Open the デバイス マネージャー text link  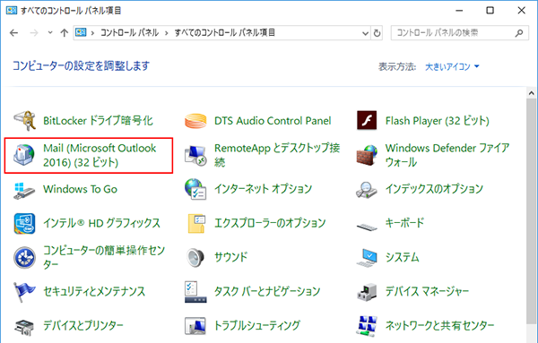click(x=427, y=292)
